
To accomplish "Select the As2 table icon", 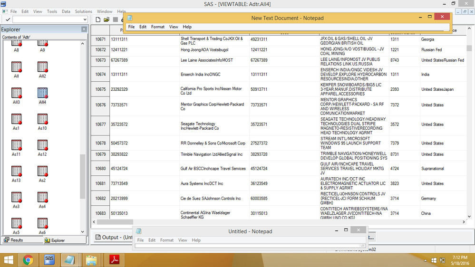I will pos(42,172).
